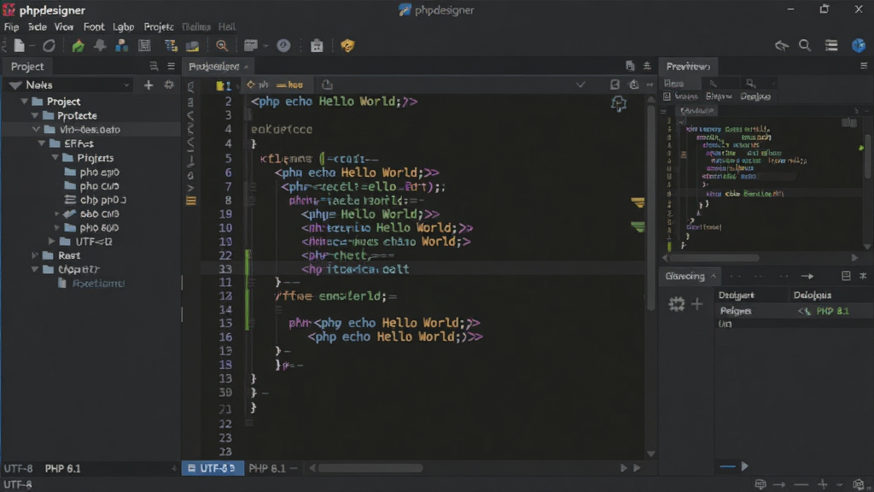Viewport: 874px width, 492px height.
Task: Click the panel view icon in the editor bar
Action: coord(615,85)
